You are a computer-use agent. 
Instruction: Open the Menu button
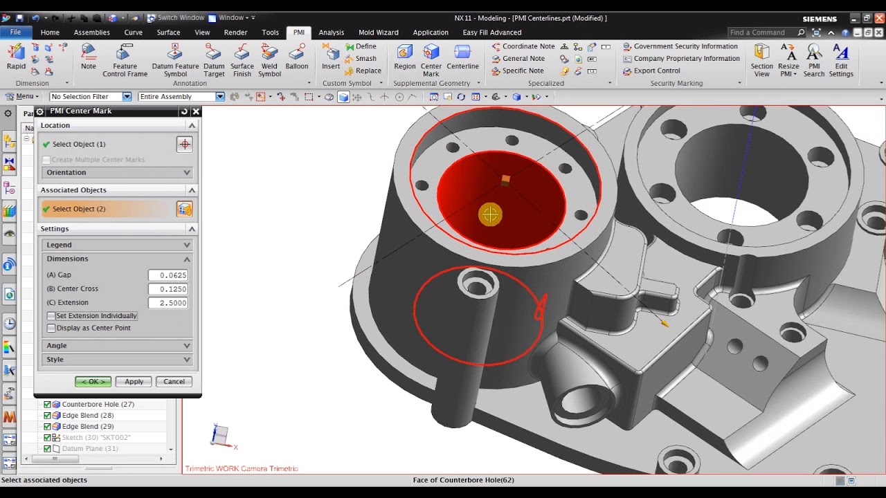click(x=24, y=97)
